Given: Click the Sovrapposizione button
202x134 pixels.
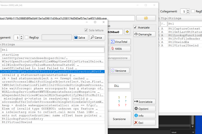Looking at the screenshot, I should (119, 58).
